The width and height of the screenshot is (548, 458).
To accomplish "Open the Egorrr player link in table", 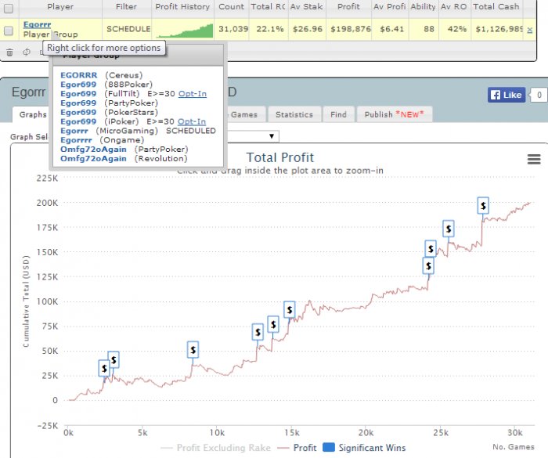I will pyautogui.click(x=35, y=25).
